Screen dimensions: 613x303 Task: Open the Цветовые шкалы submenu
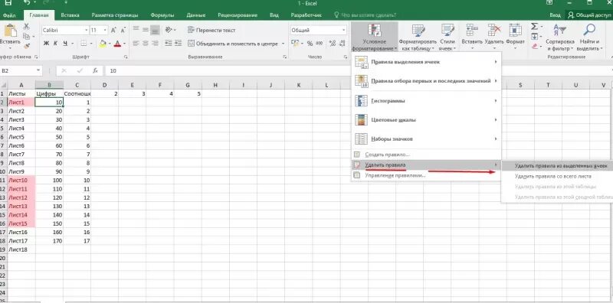click(x=426, y=120)
